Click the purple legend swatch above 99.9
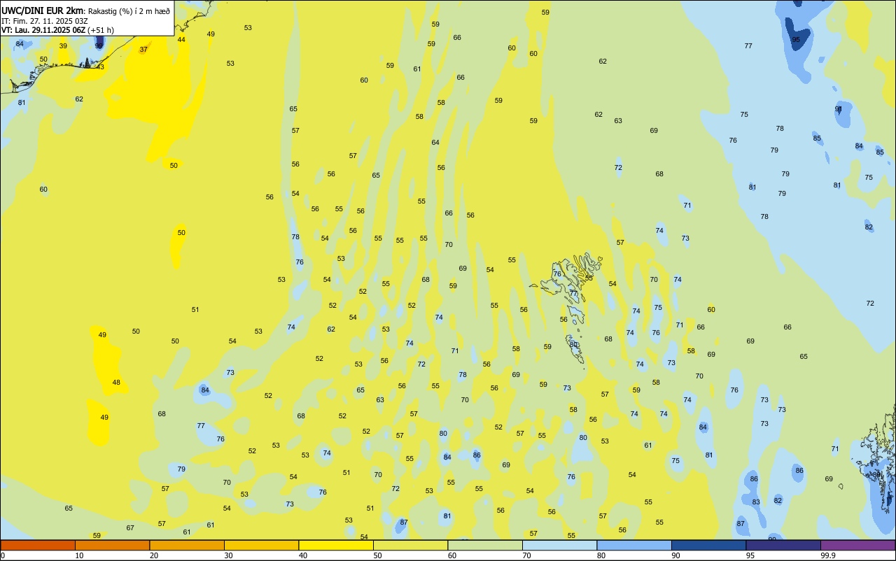 point(857,545)
